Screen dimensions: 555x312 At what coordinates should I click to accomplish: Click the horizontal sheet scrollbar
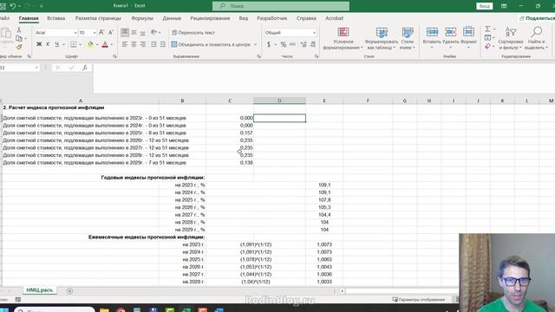(402, 291)
